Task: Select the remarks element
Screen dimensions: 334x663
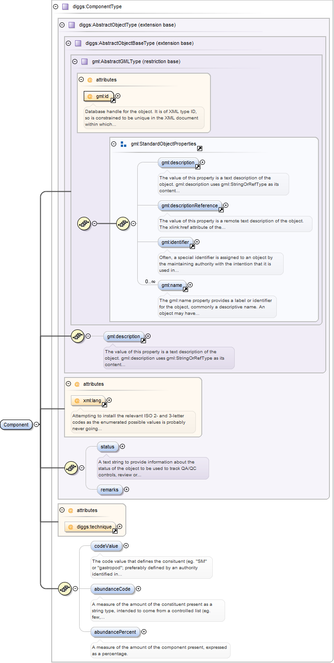Action: [x=109, y=490]
